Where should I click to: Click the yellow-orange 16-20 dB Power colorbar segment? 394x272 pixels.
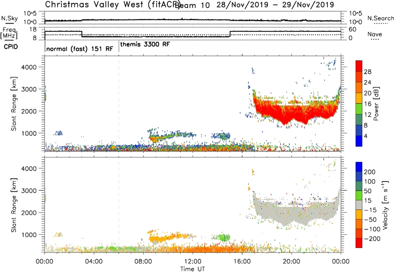point(359,98)
